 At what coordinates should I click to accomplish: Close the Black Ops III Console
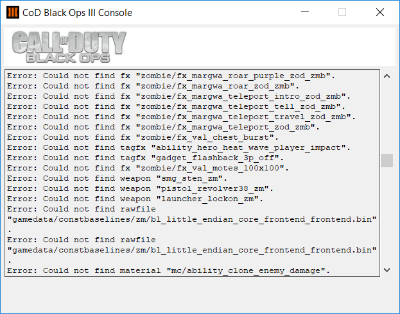[x=380, y=13]
